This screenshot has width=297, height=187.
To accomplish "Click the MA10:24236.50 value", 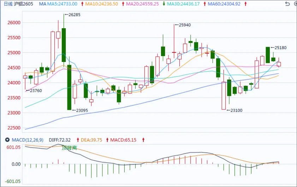I will pyautogui.click(x=101, y=4).
